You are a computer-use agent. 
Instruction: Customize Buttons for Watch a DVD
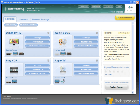(x=86, y=46)
